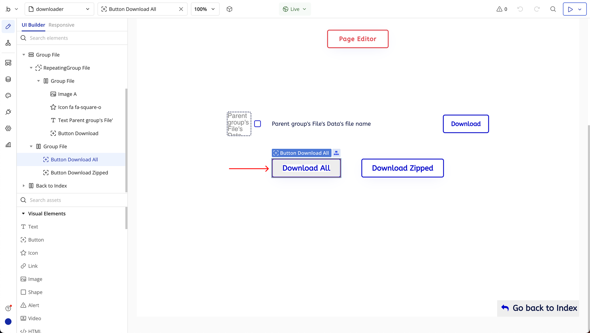Image resolution: width=590 pixels, height=333 pixels.
Task: Open the Styles palette icon
Action: coord(8,96)
